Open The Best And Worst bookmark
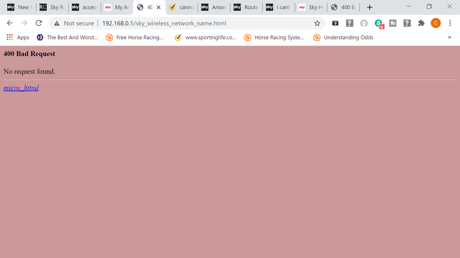Screen dimensions: 460x258 pos(67,37)
